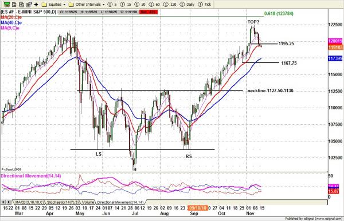344x221 pixels.
Task: Switch to the Volume study tab
Action: 88,202
